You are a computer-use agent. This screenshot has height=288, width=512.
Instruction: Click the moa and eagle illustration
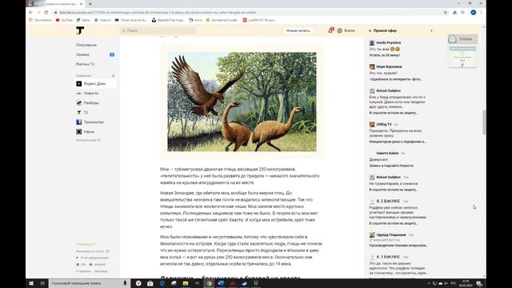(242, 102)
